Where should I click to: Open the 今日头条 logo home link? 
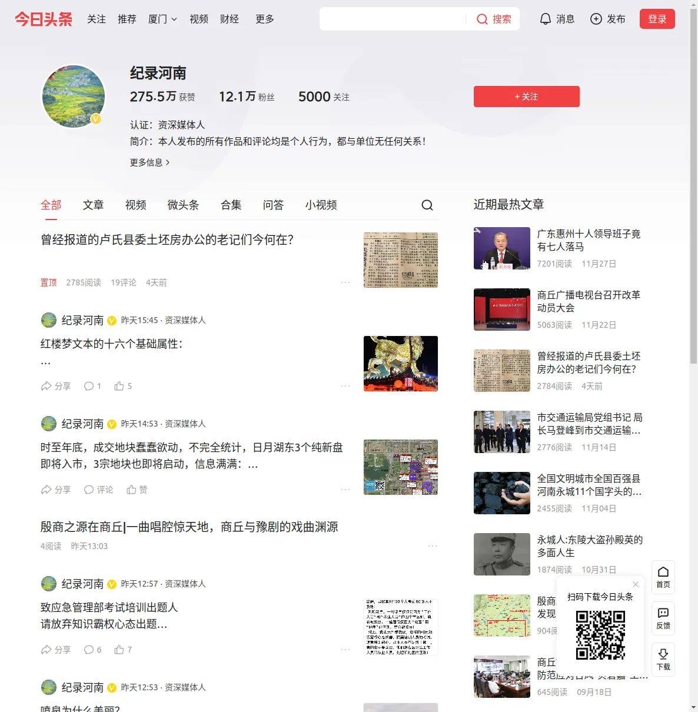[x=44, y=19]
